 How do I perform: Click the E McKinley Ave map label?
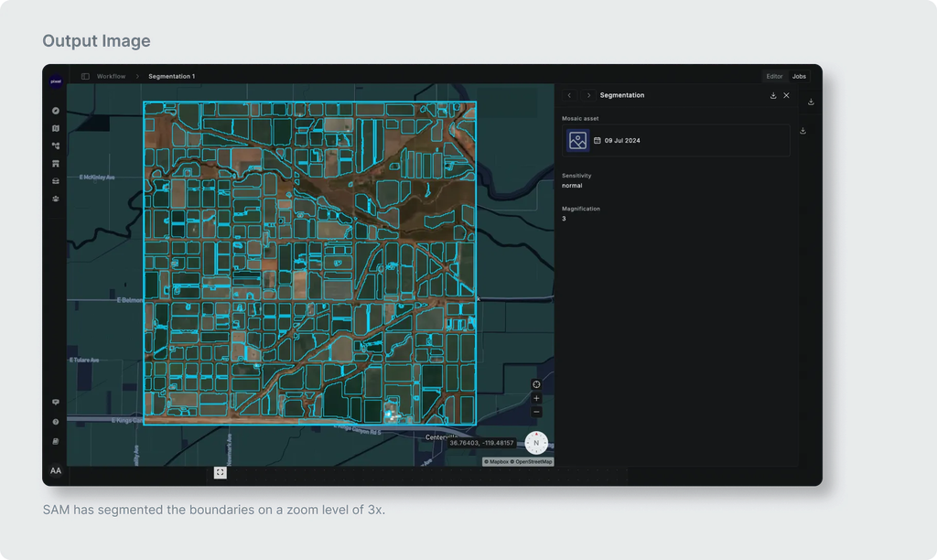click(97, 178)
